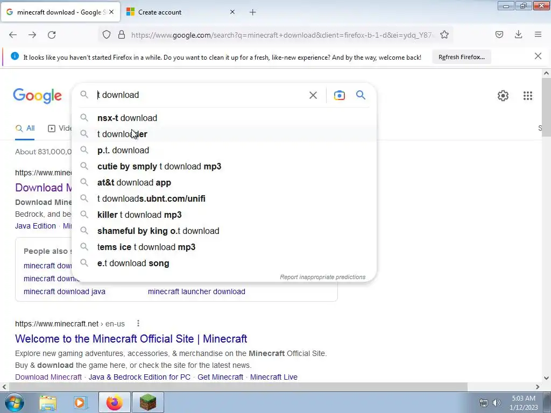551x413 pixels.
Task: Open the Download Minecraft sitelink
Action: [x=48, y=377]
